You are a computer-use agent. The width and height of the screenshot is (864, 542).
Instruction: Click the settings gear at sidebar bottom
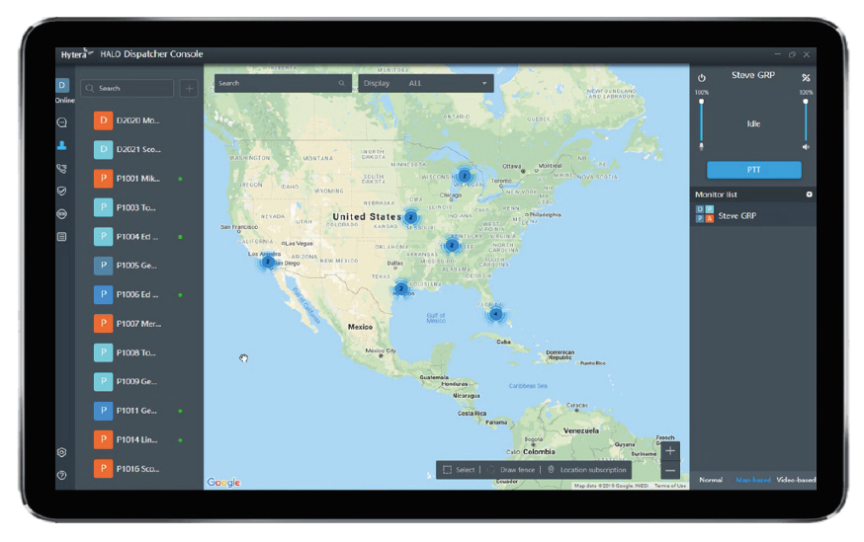pos(61,452)
